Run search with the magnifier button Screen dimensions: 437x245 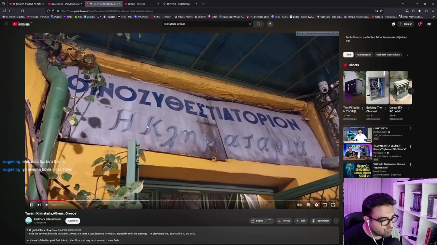[x=258, y=24]
